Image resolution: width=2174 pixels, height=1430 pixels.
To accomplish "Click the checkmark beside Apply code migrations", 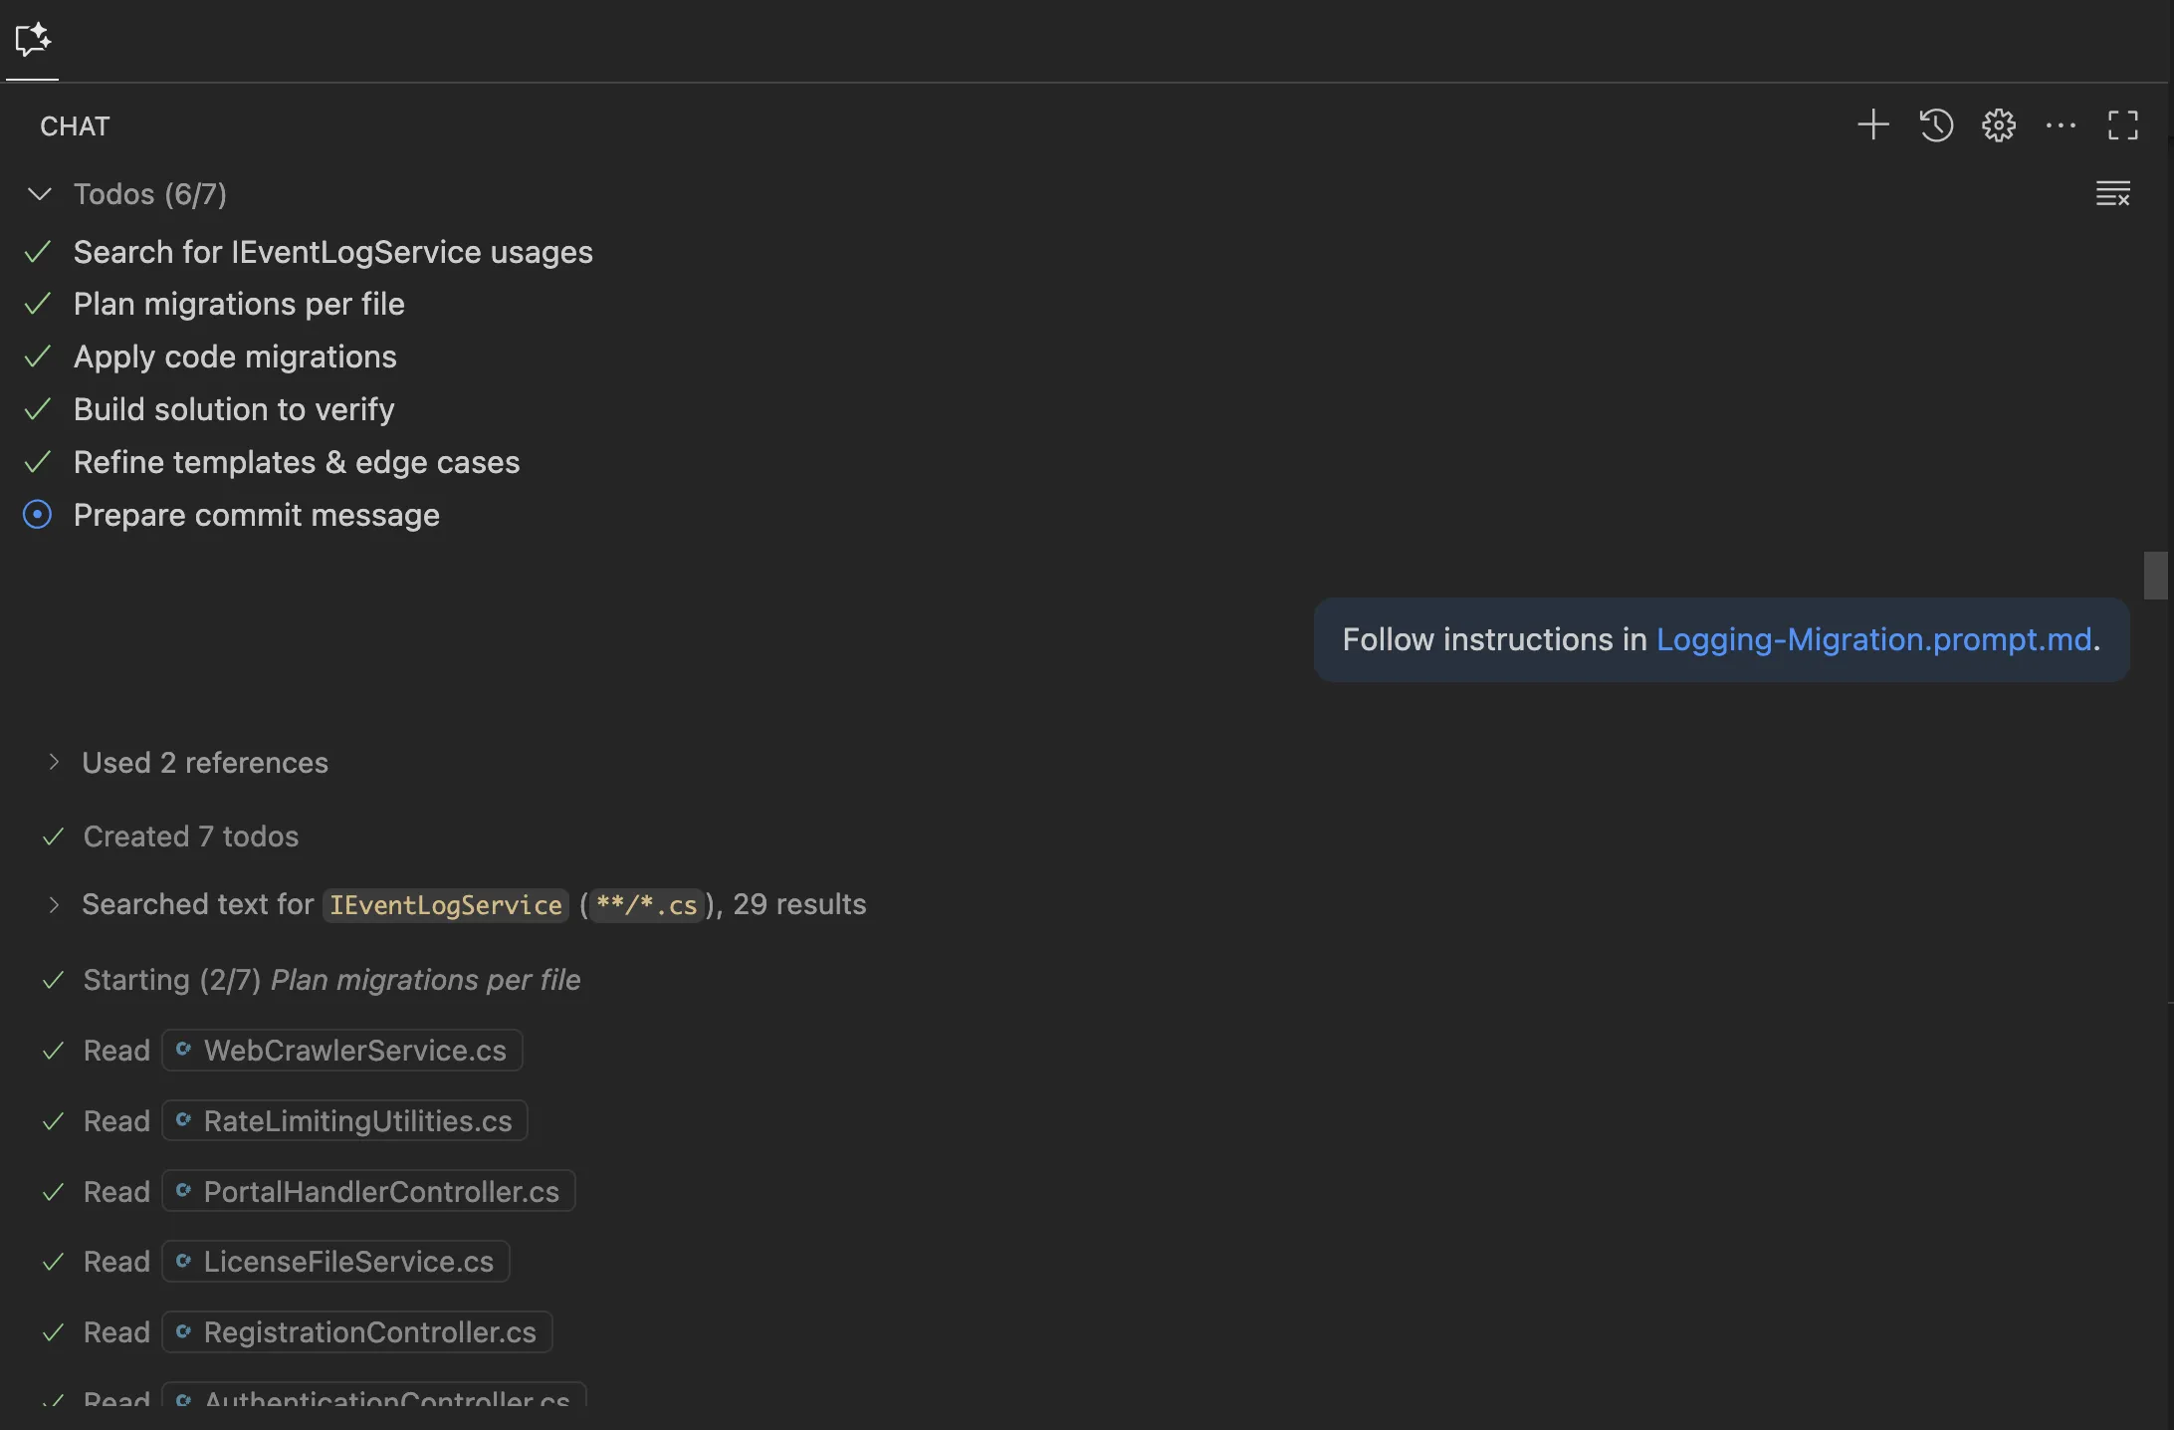I will (38, 357).
